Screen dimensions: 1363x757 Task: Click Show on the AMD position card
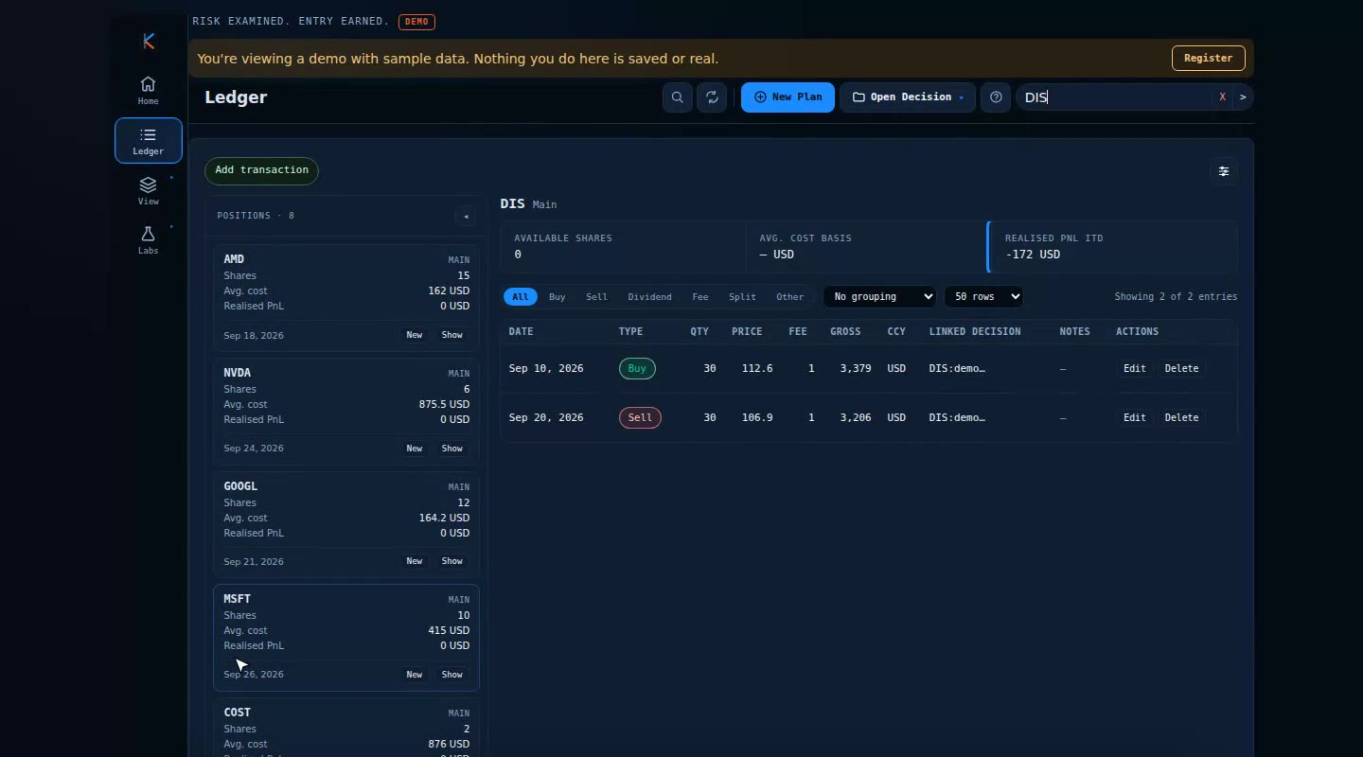452,335
